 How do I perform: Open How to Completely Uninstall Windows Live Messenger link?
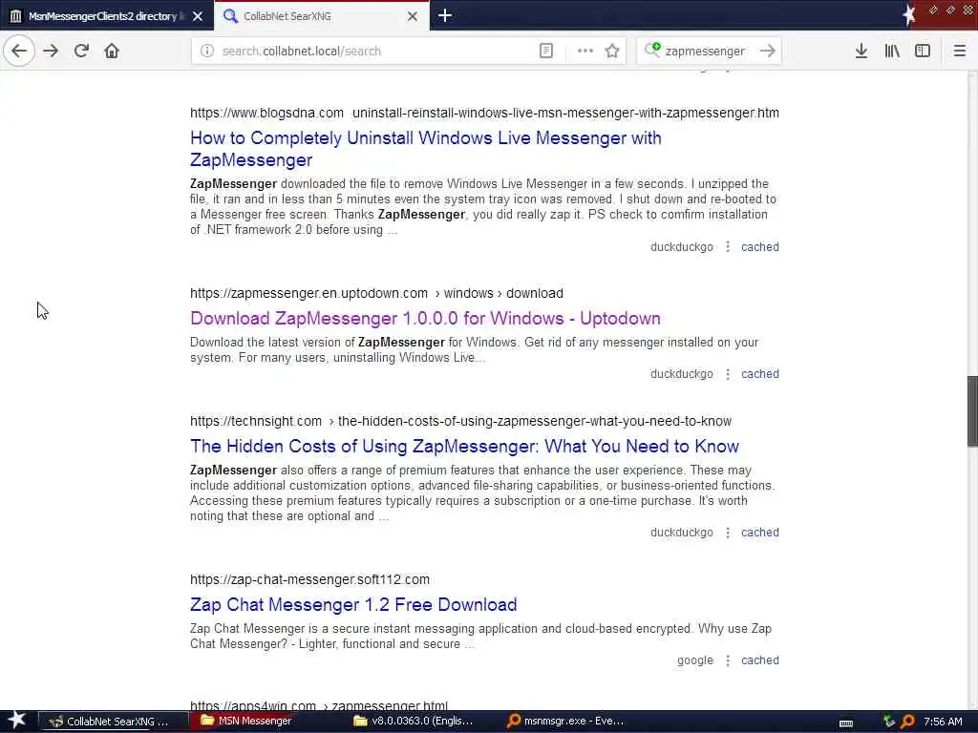coord(425,148)
